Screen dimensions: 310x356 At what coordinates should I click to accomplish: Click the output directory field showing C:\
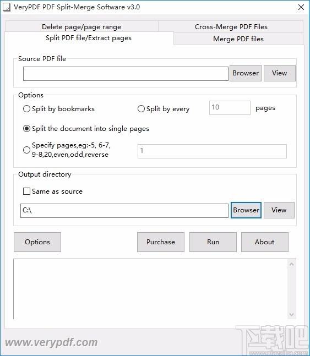[x=124, y=211]
